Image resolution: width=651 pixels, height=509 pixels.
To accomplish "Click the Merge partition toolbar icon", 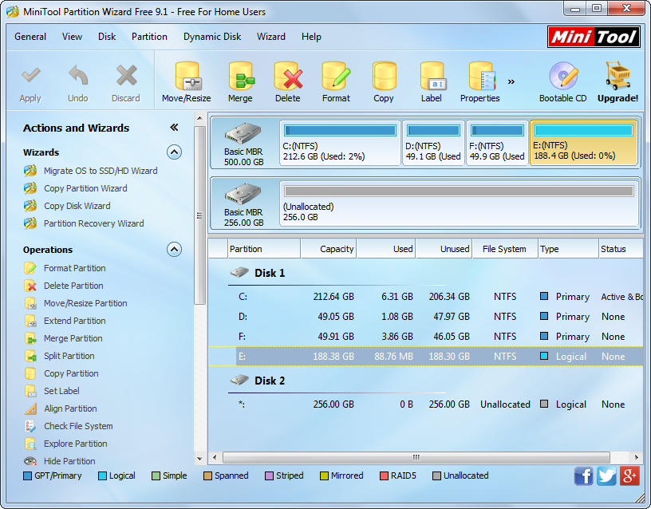I will [x=241, y=77].
